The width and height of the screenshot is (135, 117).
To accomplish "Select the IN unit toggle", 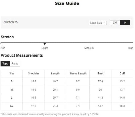I will coord(125,23).
